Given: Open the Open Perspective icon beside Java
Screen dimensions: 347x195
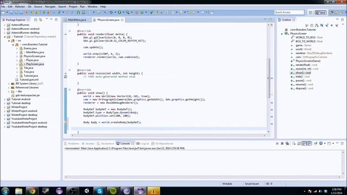Looking at the screenshot, I should (x=311, y=12).
